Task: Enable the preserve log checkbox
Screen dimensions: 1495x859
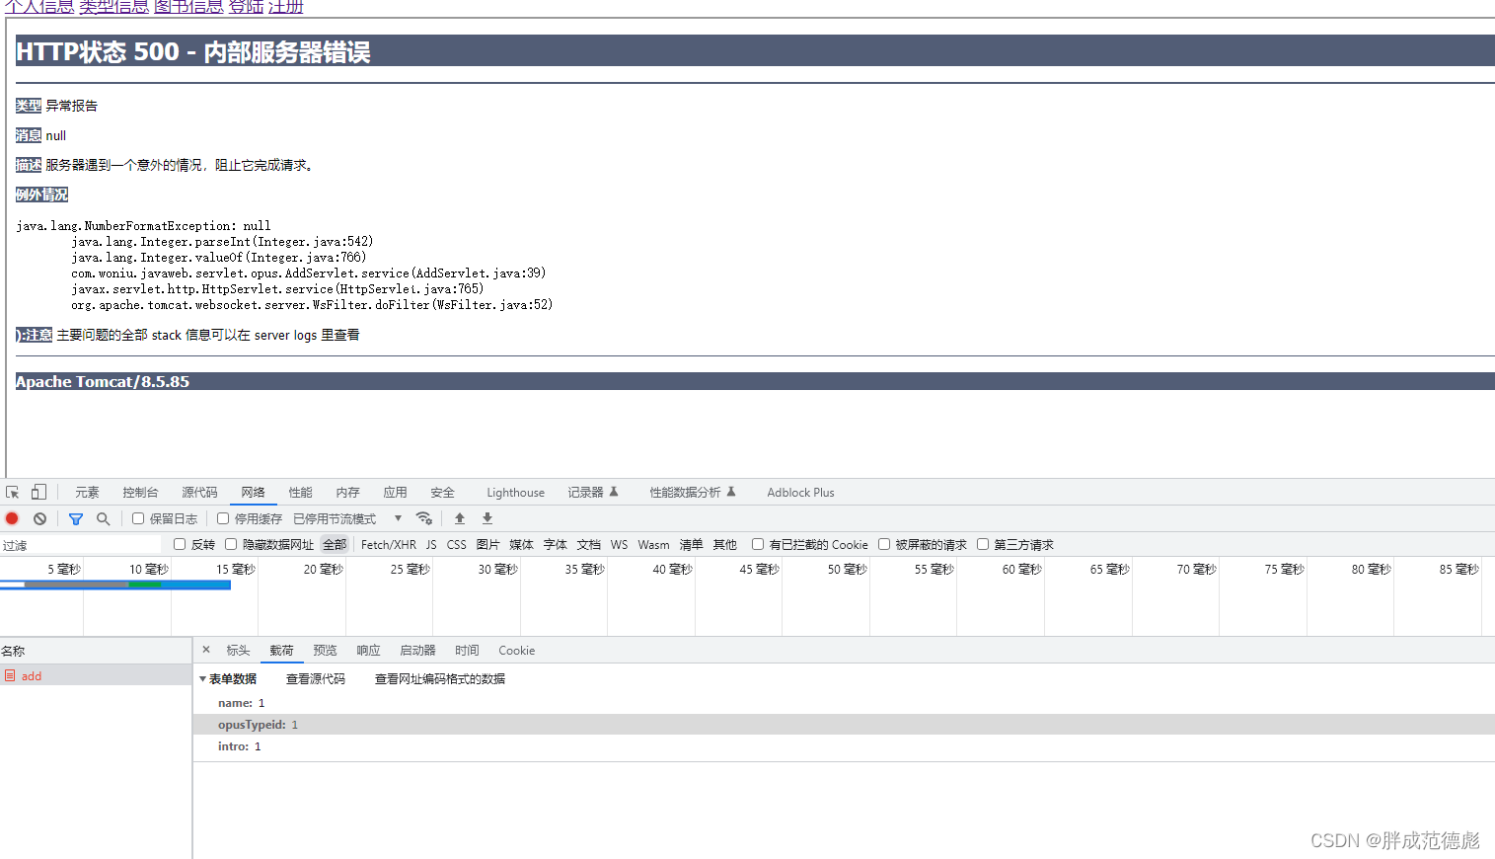Action: coord(138,518)
